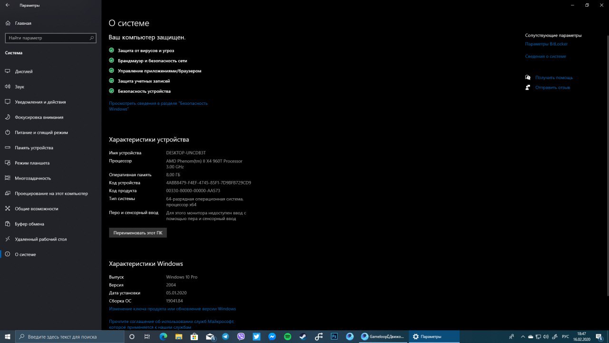The height and width of the screenshot is (343, 609).
Task: Click green check beside Брандмауэр и безопасность сети
Action: [111, 61]
